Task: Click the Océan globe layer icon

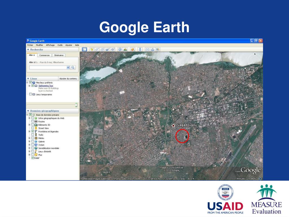Action: pyautogui.click(x=36, y=145)
